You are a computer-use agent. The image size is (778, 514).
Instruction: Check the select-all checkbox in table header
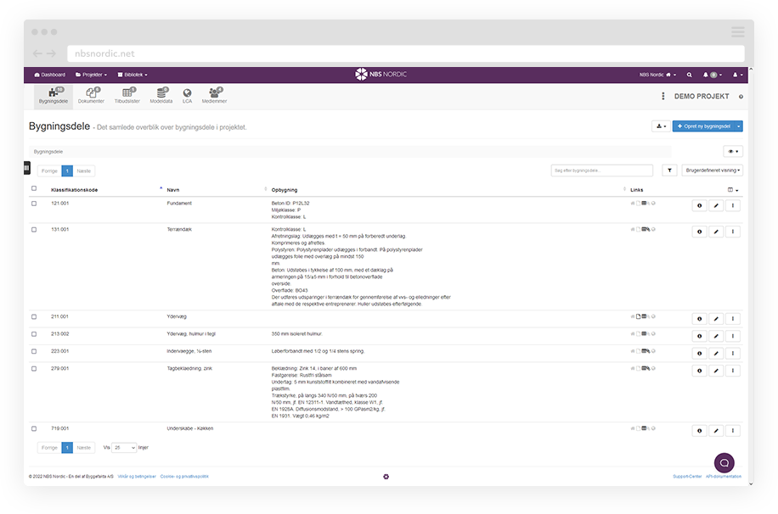(x=34, y=189)
